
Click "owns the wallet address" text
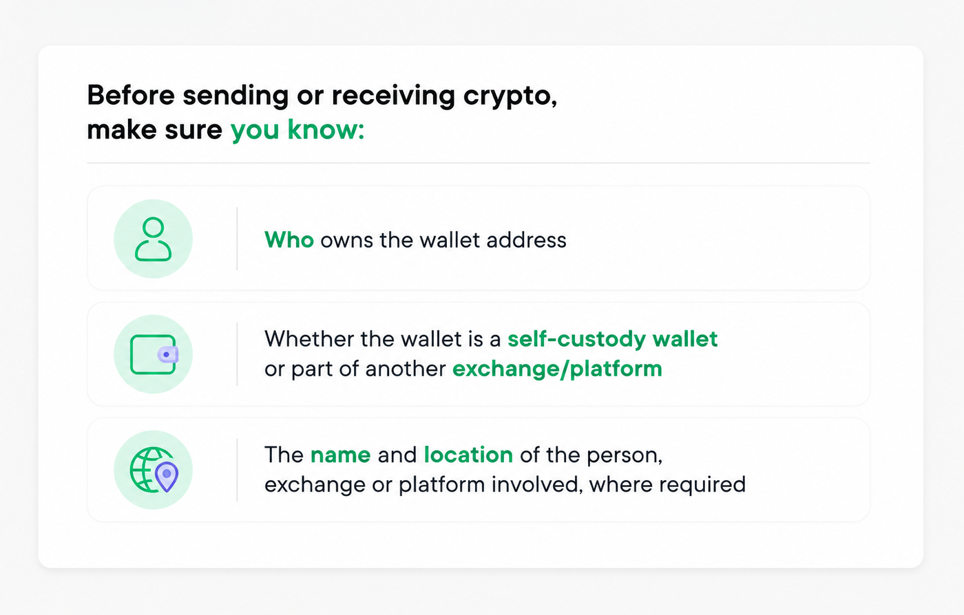click(443, 239)
